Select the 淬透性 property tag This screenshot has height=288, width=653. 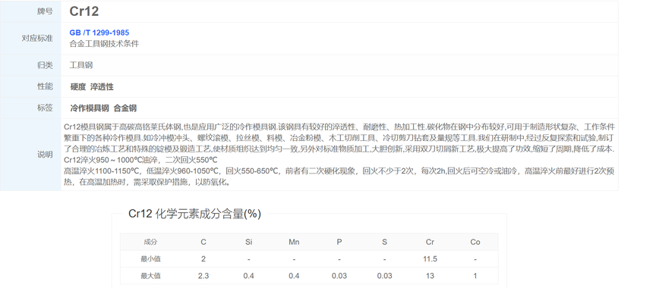click(102, 87)
